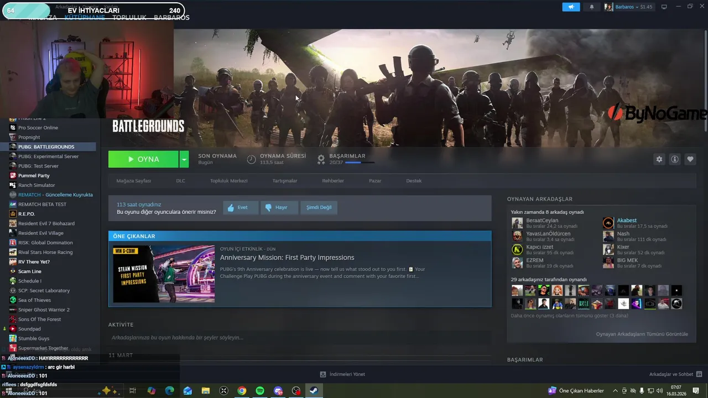Select PUBG: Experimental Server in library

pos(48,156)
